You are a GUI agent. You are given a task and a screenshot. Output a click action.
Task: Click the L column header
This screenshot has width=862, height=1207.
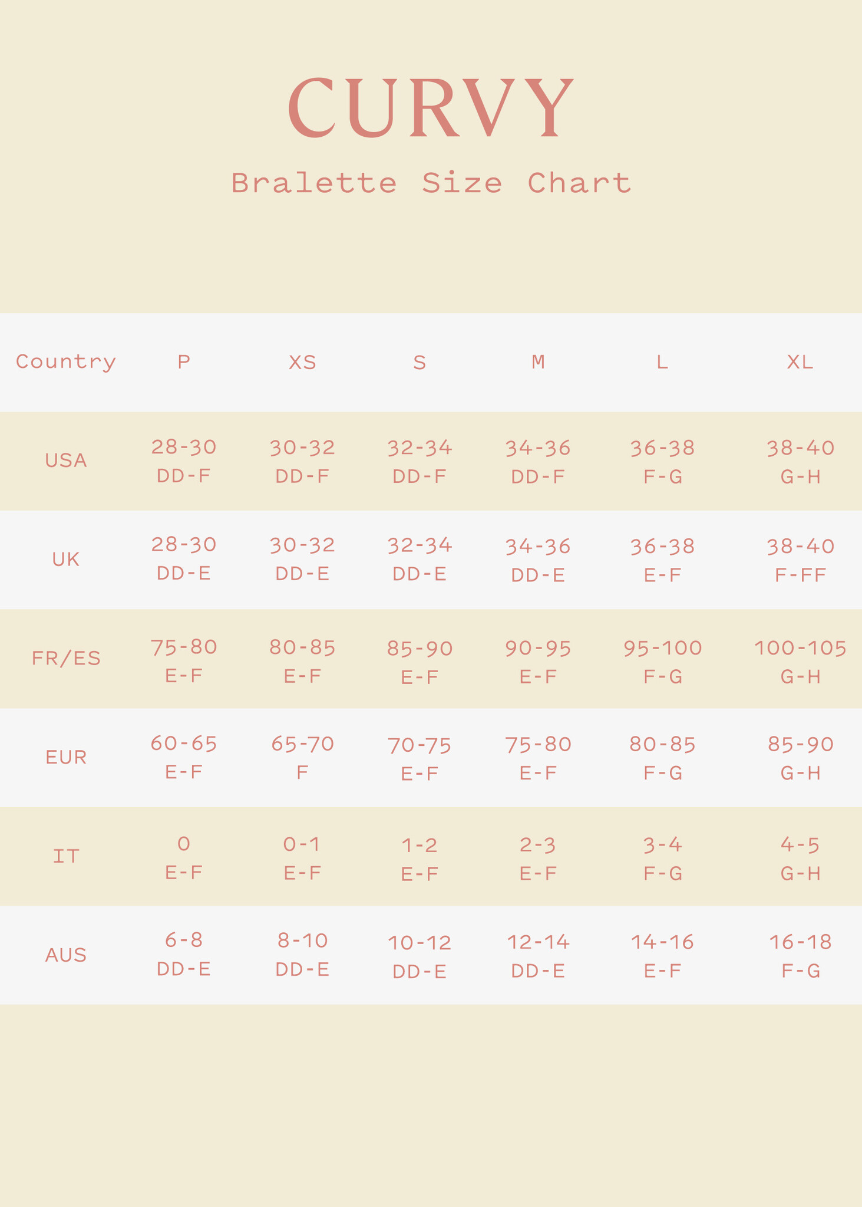pos(662,362)
